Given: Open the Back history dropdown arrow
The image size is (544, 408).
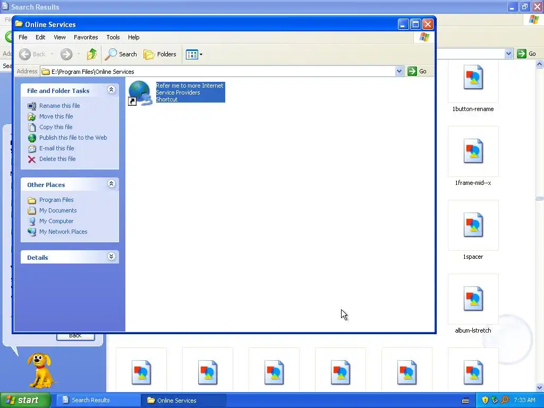Looking at the screenshot, I should tap(52, 54).
